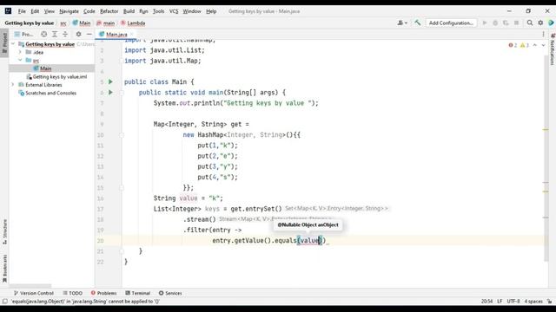This screenshot has height=312, width=556.
Task: Close the Main.java tab
Action: 132,35
